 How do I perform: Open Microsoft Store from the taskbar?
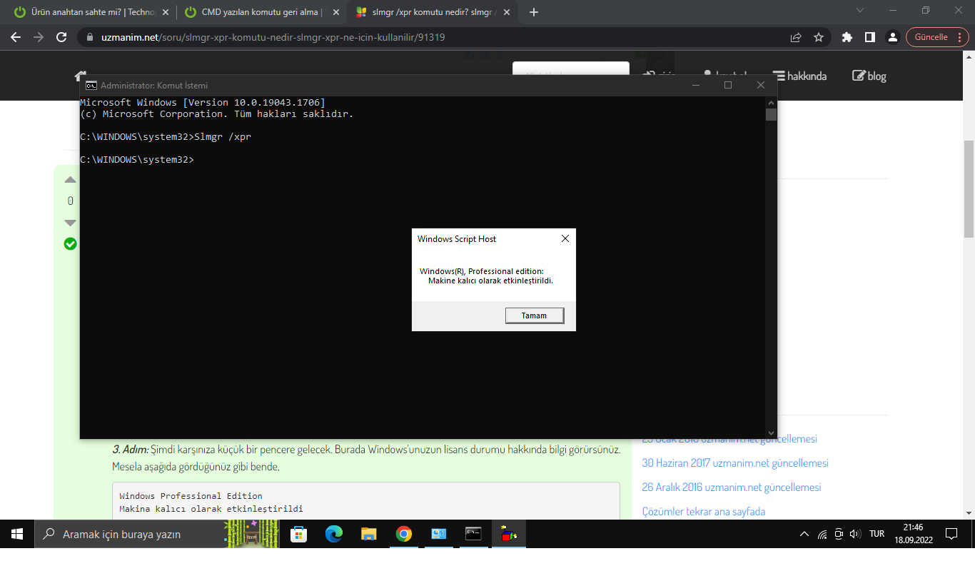point(298,534)
